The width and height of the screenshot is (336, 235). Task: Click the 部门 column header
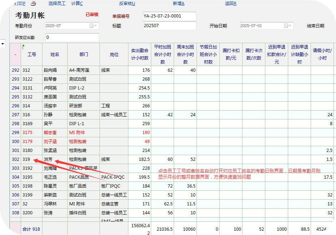[x=84, y=55]
